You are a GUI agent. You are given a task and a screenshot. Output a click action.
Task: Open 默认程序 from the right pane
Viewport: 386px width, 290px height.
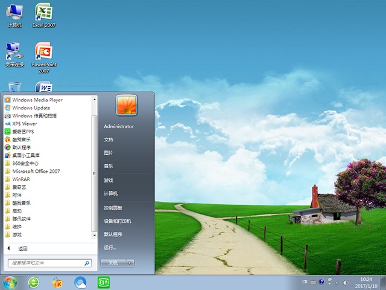pos(113,234)
